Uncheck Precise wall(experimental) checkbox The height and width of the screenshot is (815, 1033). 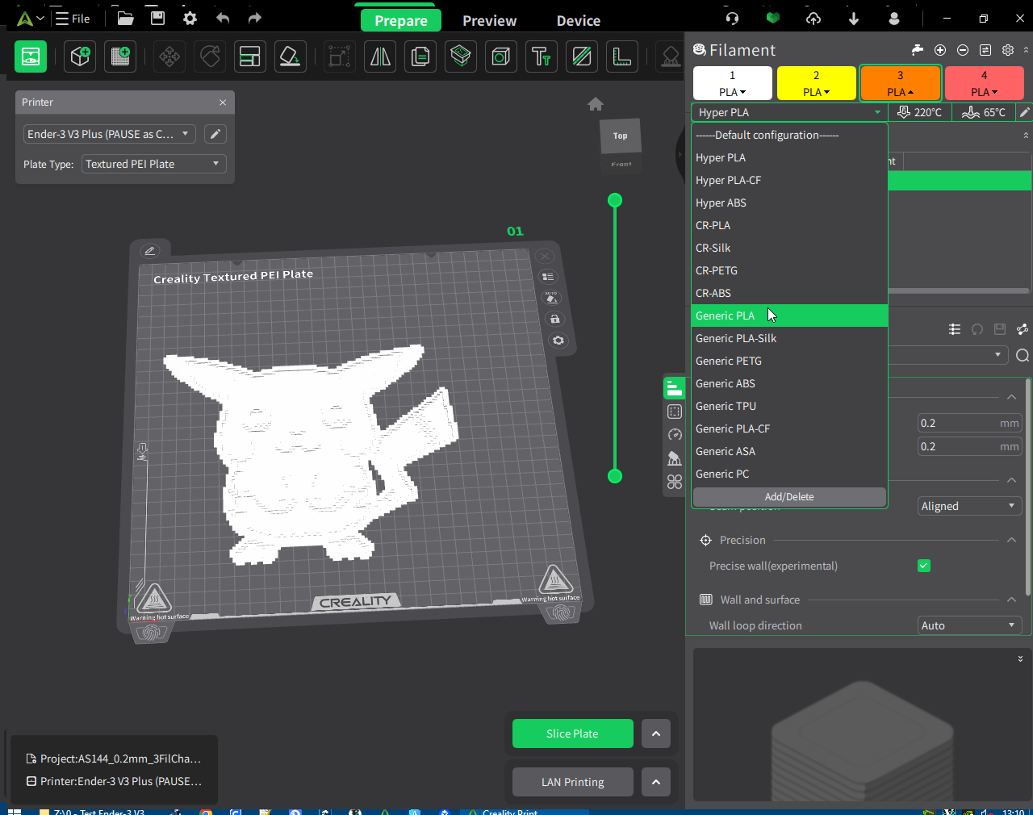pos(924,566)
